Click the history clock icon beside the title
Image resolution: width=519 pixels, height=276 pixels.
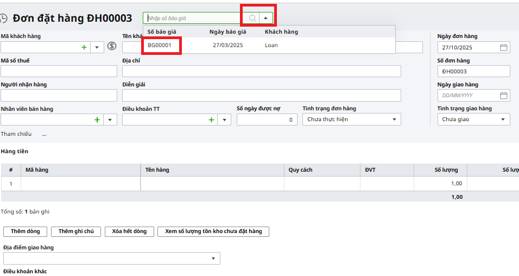pyautogui.click(x=4, y=18)
